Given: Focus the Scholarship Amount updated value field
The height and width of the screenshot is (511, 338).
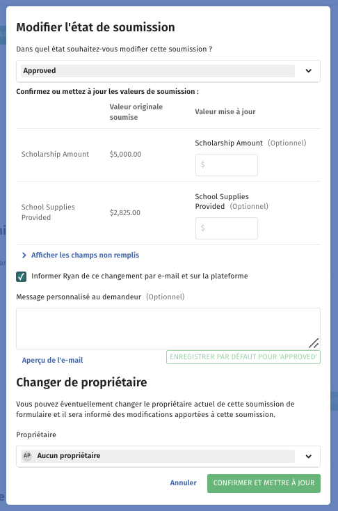Looking at the screenshot, I should click(x=227, y=165).
